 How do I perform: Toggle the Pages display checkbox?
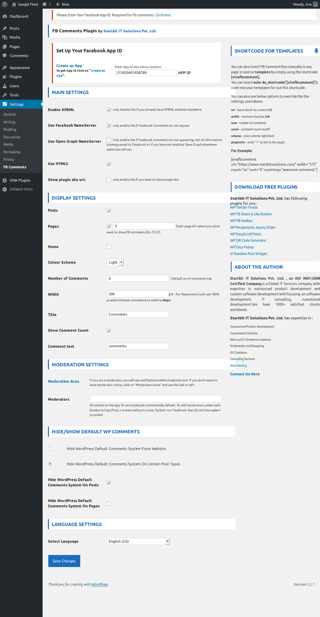point(109,226)
